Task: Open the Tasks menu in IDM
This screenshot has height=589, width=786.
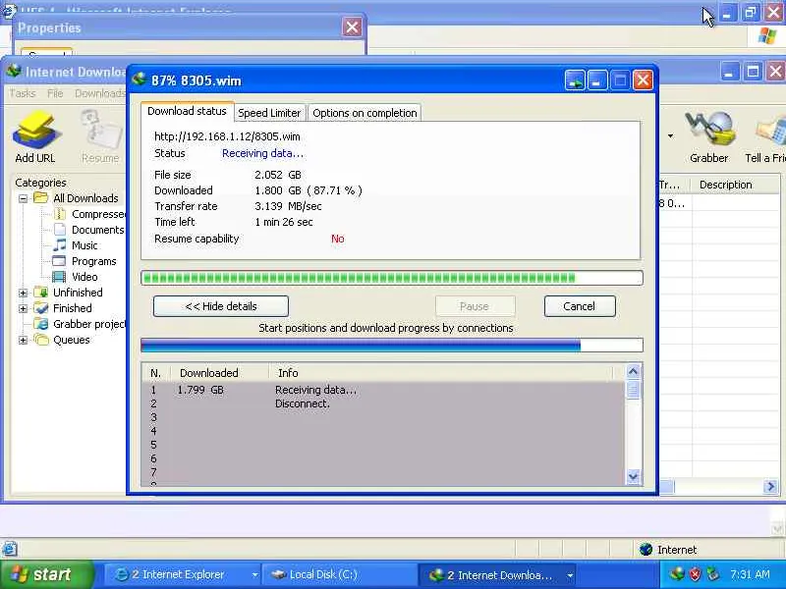Action: pyautogui.click(x=23, y=93)
